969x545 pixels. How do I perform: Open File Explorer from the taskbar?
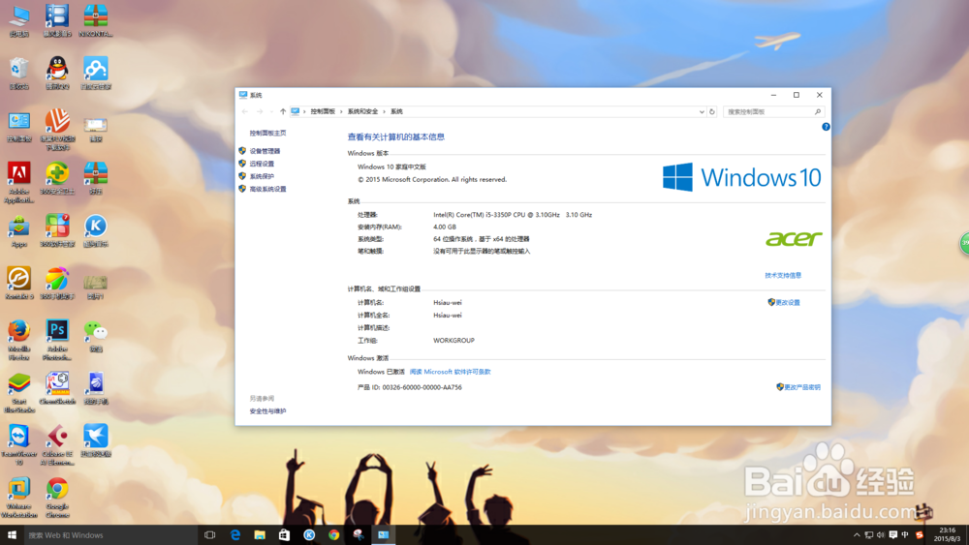(260, 535)
